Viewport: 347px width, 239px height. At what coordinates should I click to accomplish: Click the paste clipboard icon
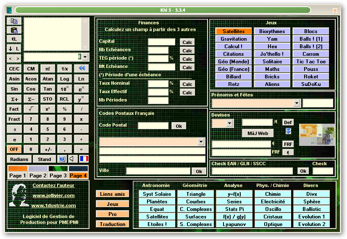point(14,30)
